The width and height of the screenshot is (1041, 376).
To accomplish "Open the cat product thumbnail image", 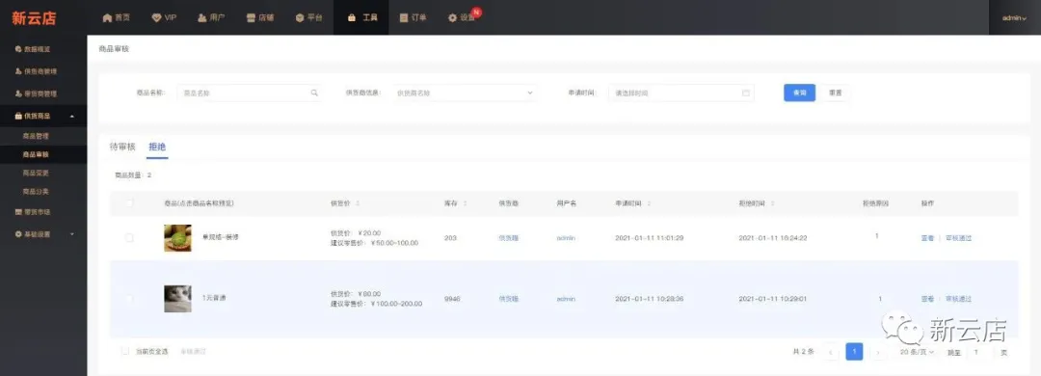I will 177,299.
